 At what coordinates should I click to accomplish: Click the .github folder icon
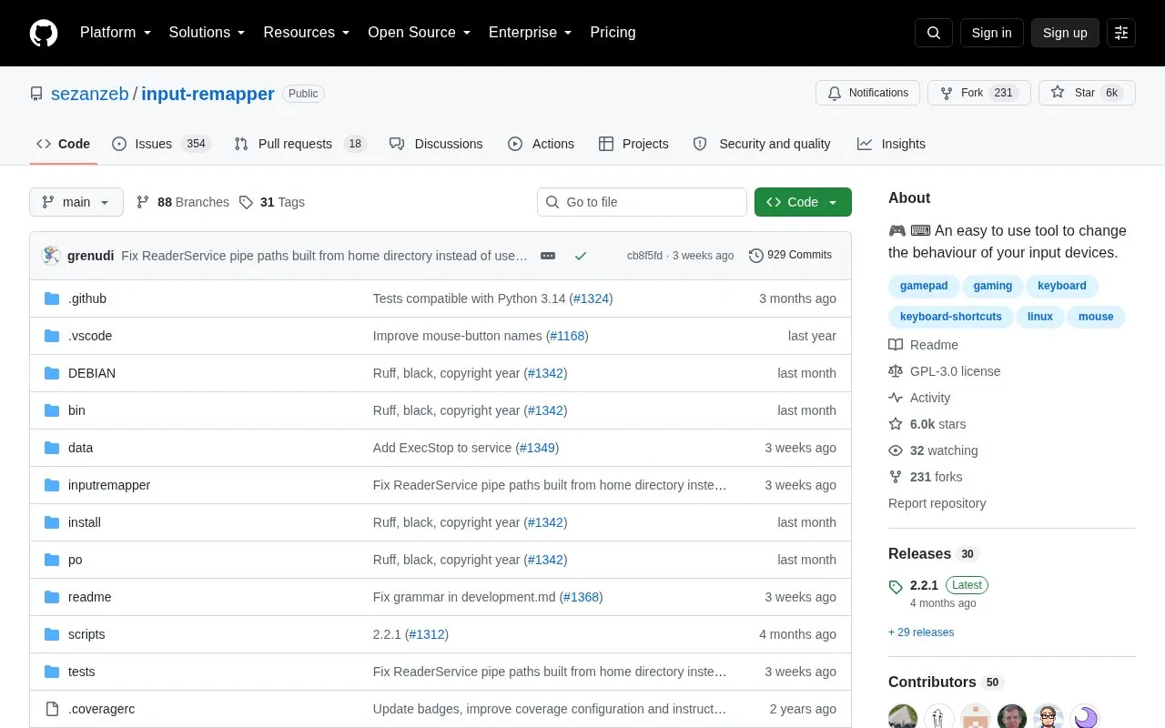click(x=52, y=298)
